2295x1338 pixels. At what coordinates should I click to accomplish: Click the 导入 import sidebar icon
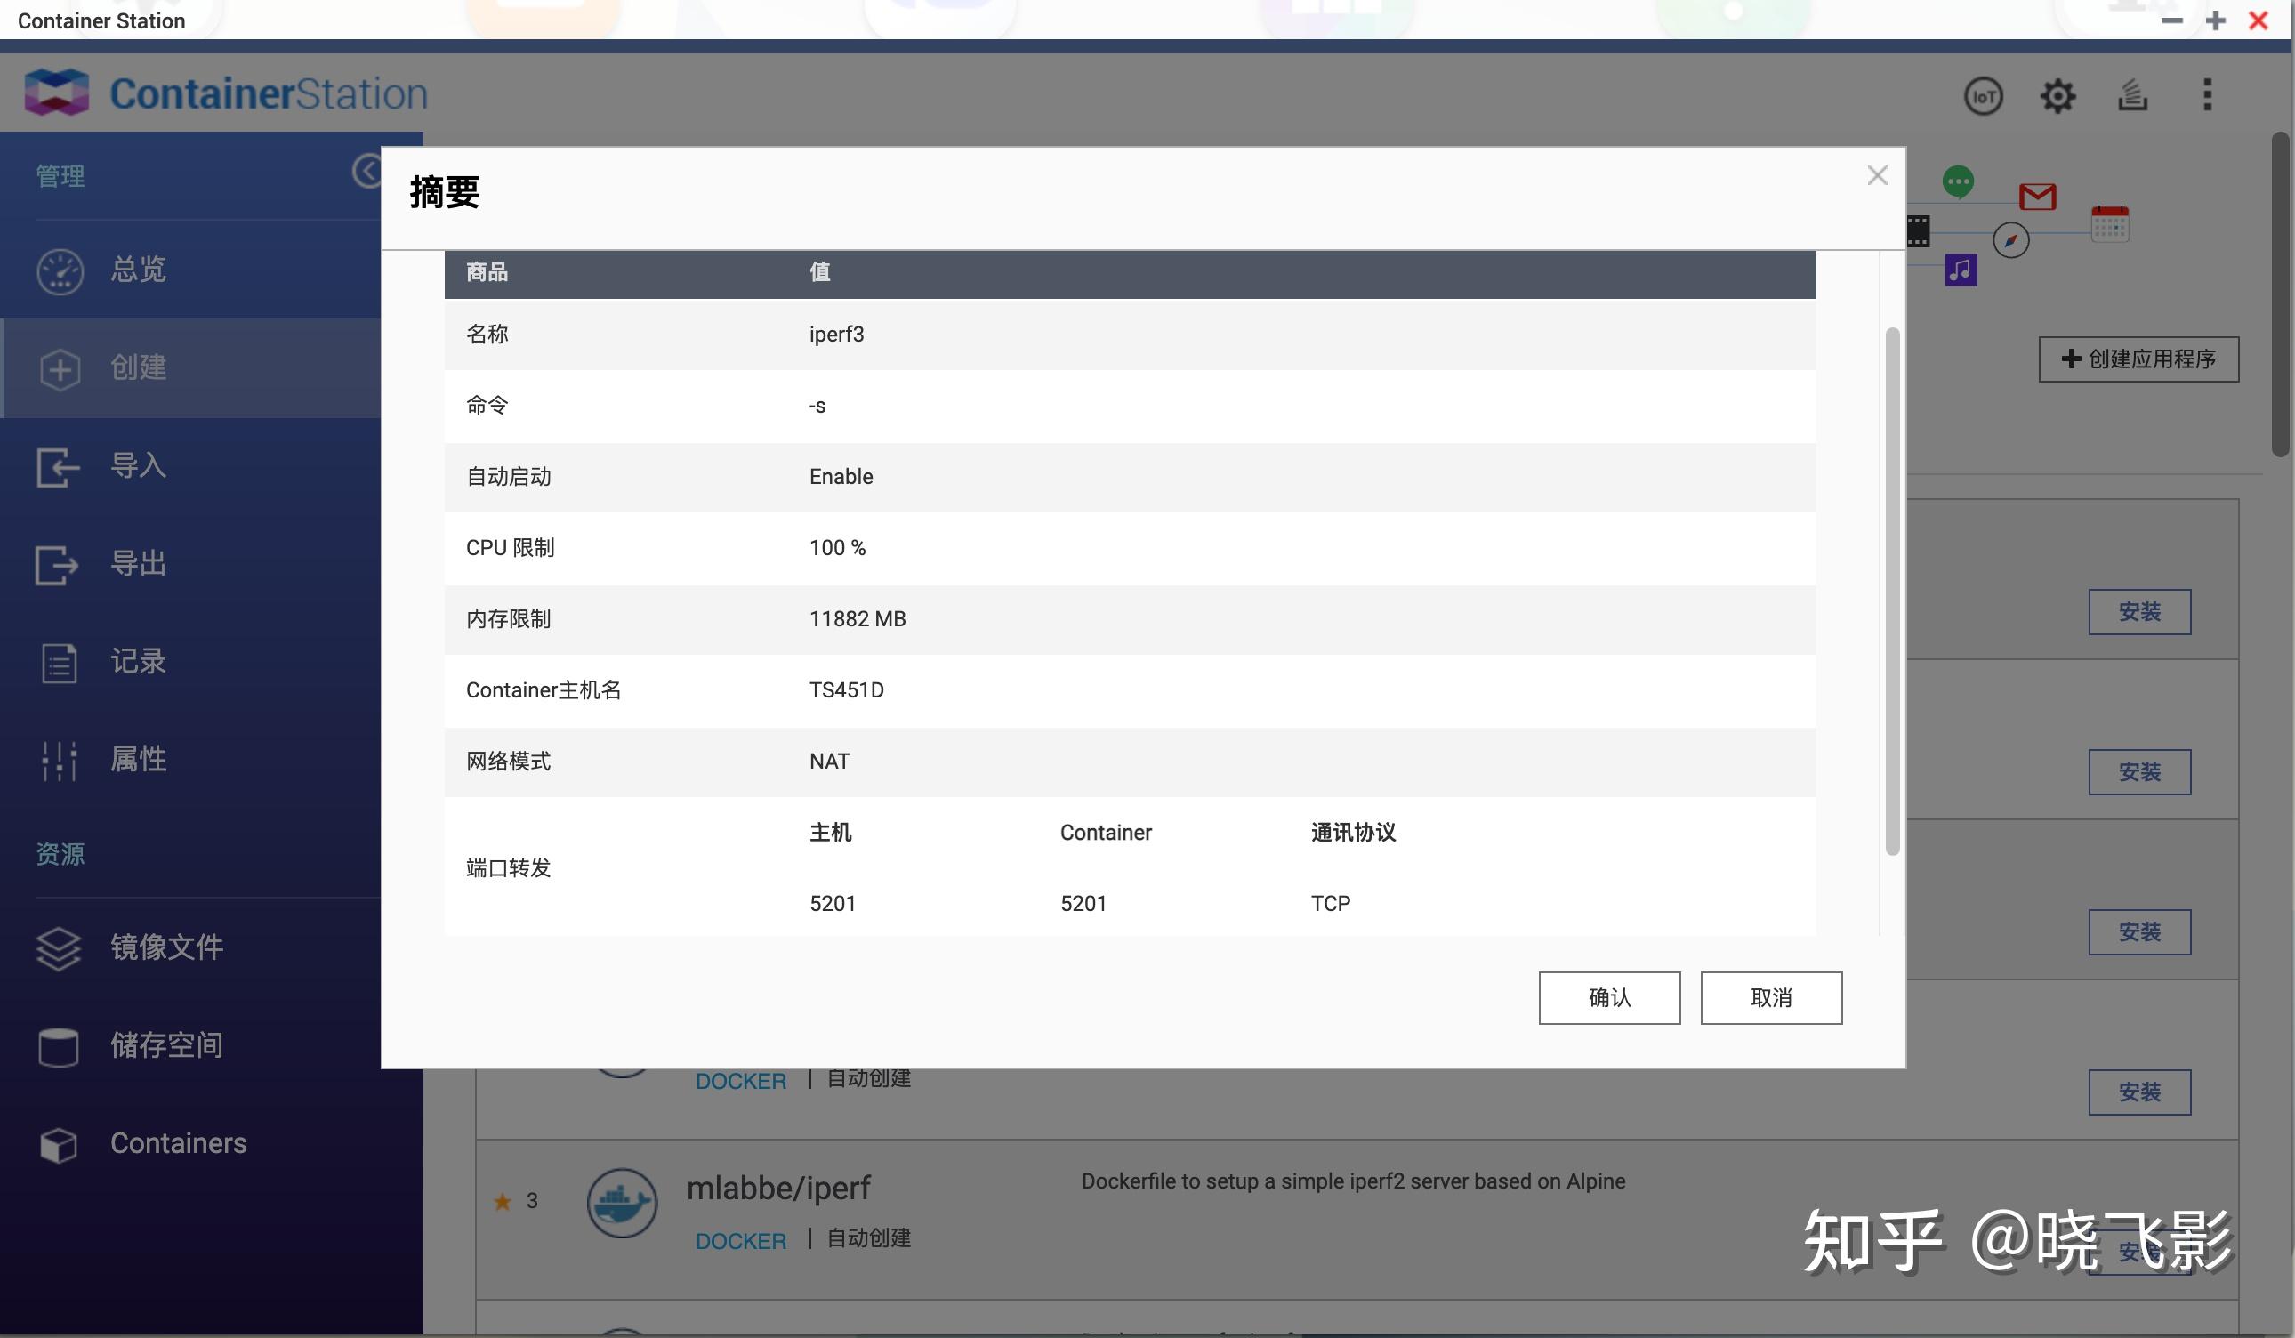pos(59,466)
